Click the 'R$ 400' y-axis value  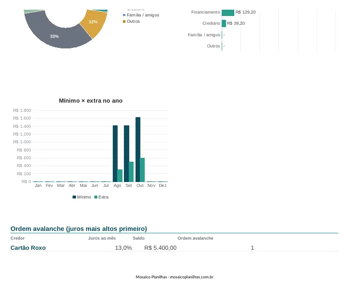[24, 166]
